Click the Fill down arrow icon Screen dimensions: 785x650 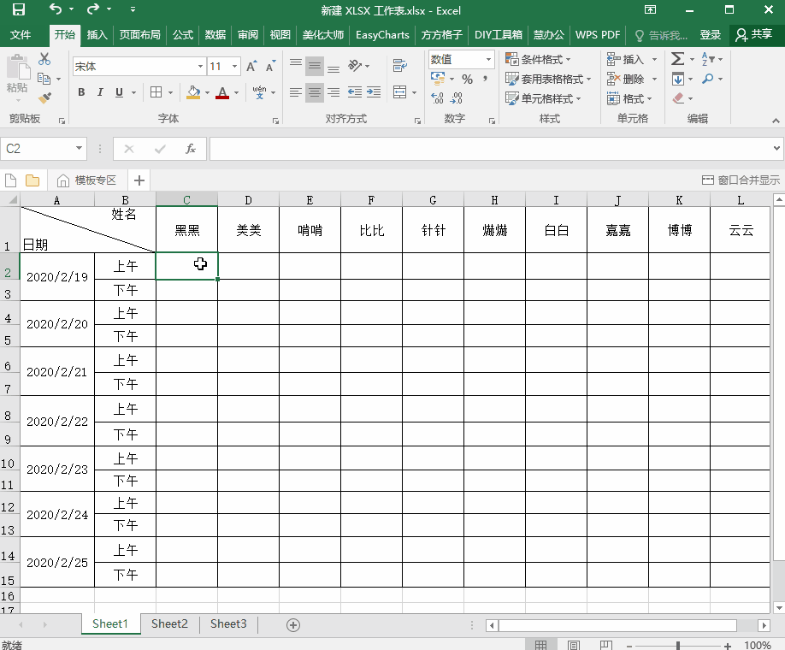(x=678, y=80)
